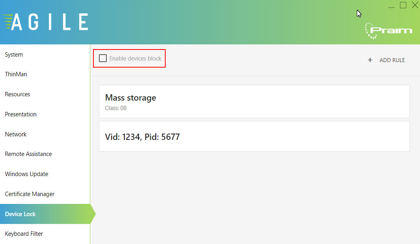Go to the ThinMan section
The width and height of the screenshot is (420, 244).
16,74
